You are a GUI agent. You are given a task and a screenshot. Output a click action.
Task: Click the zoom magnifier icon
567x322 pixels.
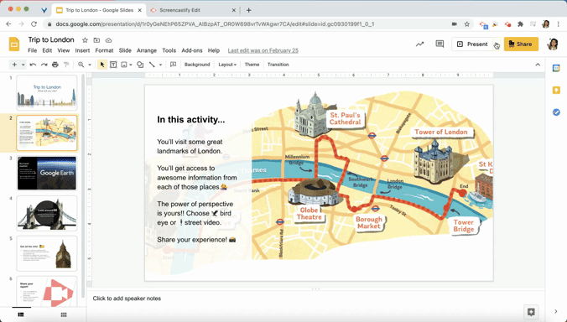coord(81,65)
